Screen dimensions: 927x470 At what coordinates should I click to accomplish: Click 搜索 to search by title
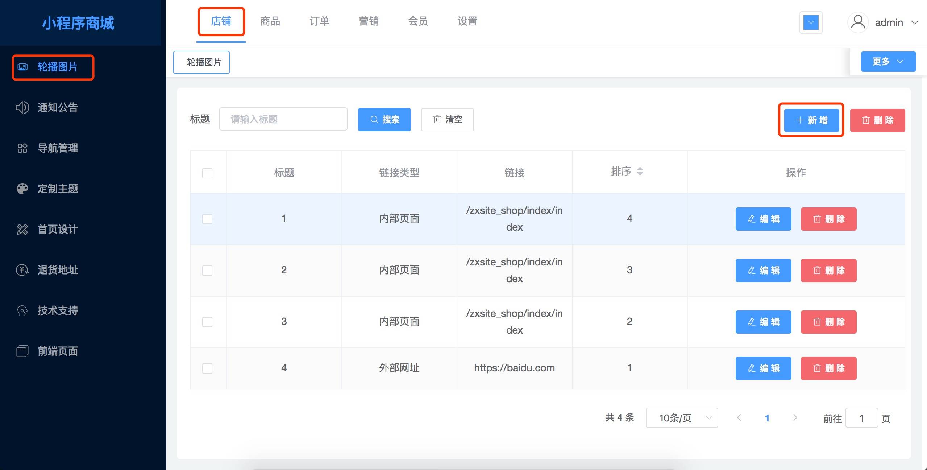(384, 119)
